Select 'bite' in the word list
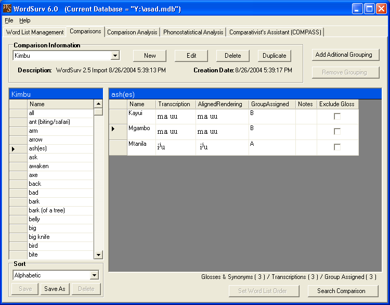Viewport: 390px width, 305px height. [x=60, y=255]
